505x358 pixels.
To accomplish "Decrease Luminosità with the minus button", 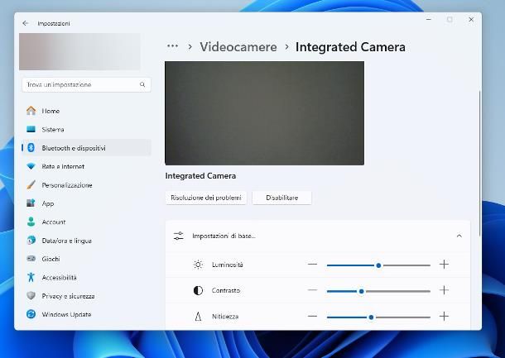I will click(x=312, y=265).
